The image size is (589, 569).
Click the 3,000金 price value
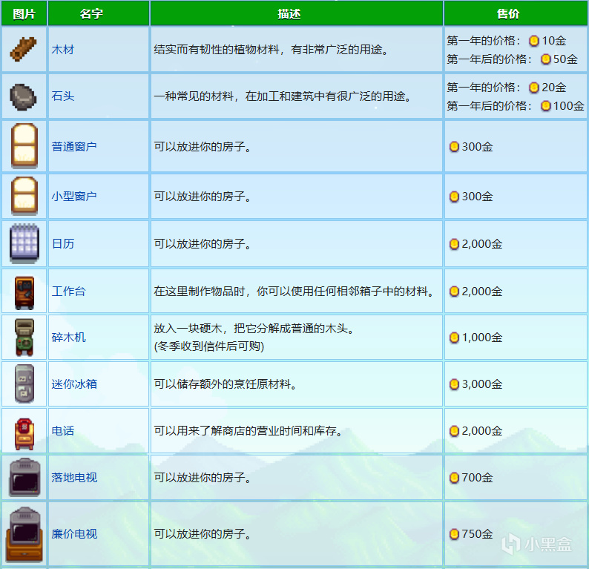(482, 384)
